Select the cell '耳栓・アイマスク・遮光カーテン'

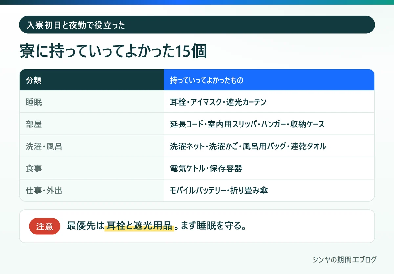[269, 102]
